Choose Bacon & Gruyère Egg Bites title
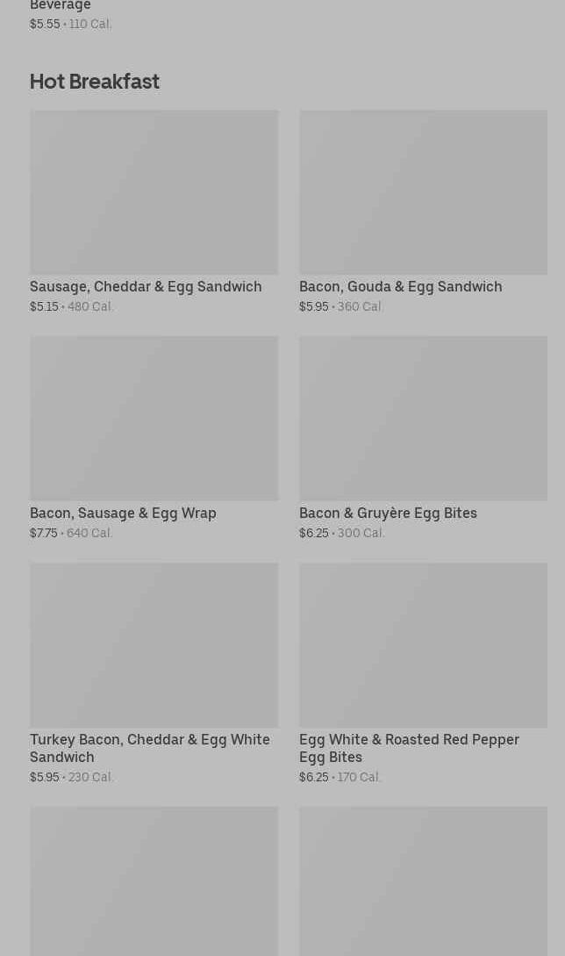This screenshot has width=565, height=956. click(x=389, y=514)
